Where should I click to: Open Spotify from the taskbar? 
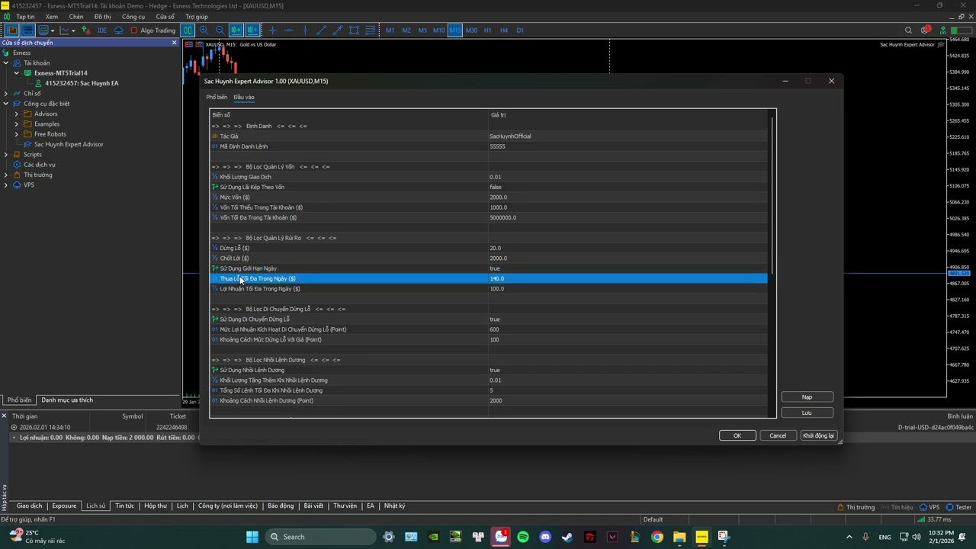tap(523, 537)
